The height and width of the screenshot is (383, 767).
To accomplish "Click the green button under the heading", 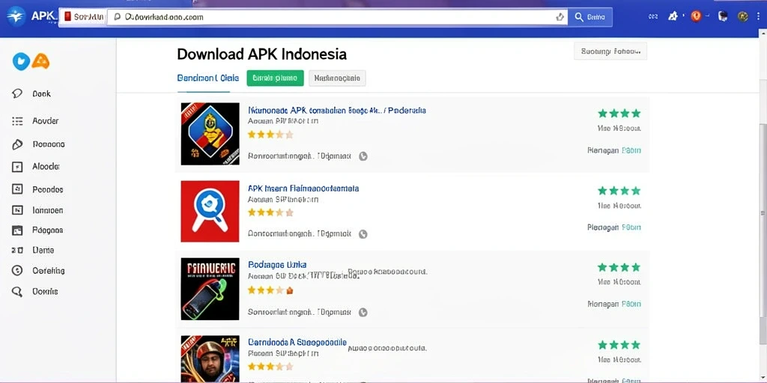I will coord(275,78).
